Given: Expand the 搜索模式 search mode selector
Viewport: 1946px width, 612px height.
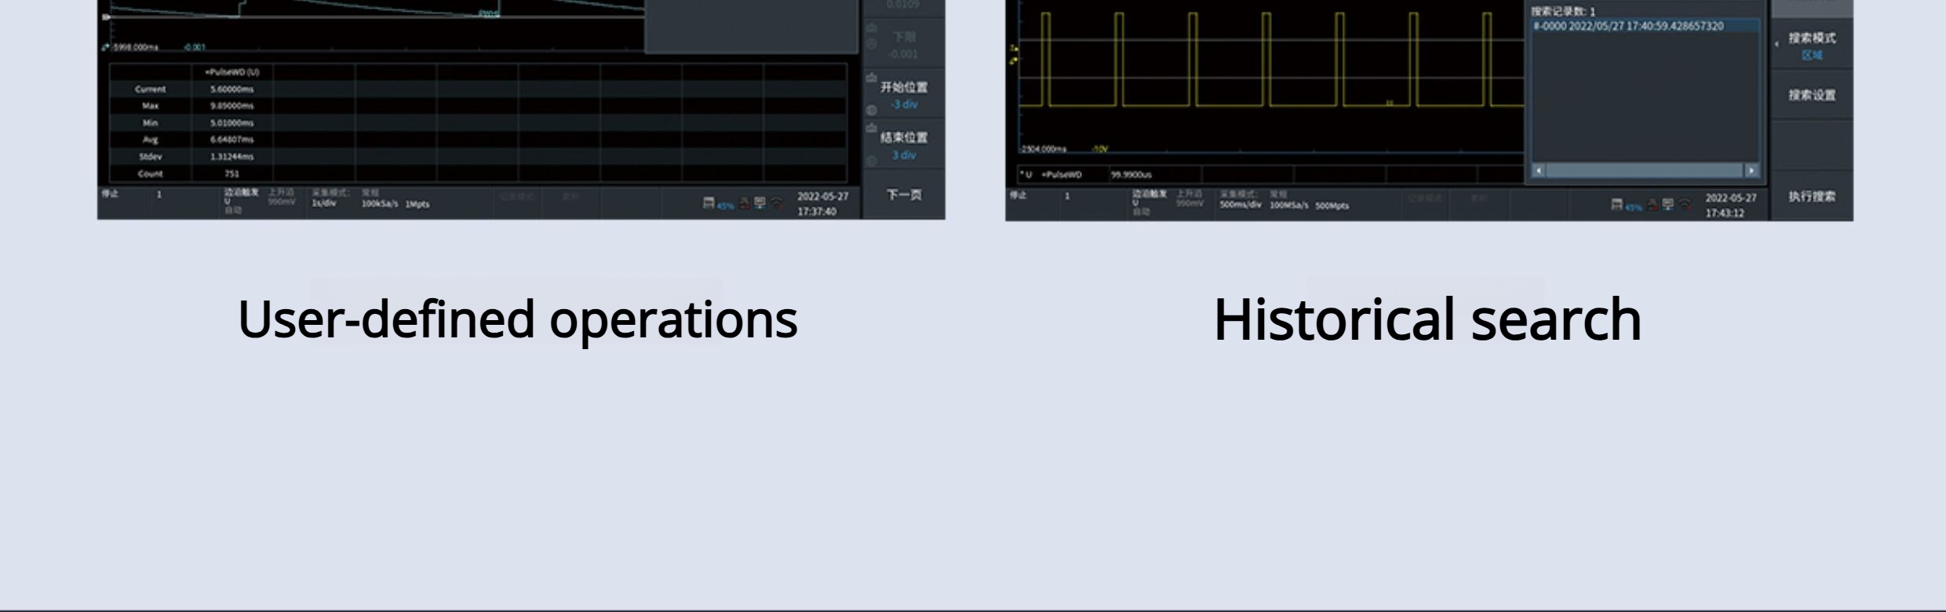Looking at the screenshot, I should click(1811, 46).
